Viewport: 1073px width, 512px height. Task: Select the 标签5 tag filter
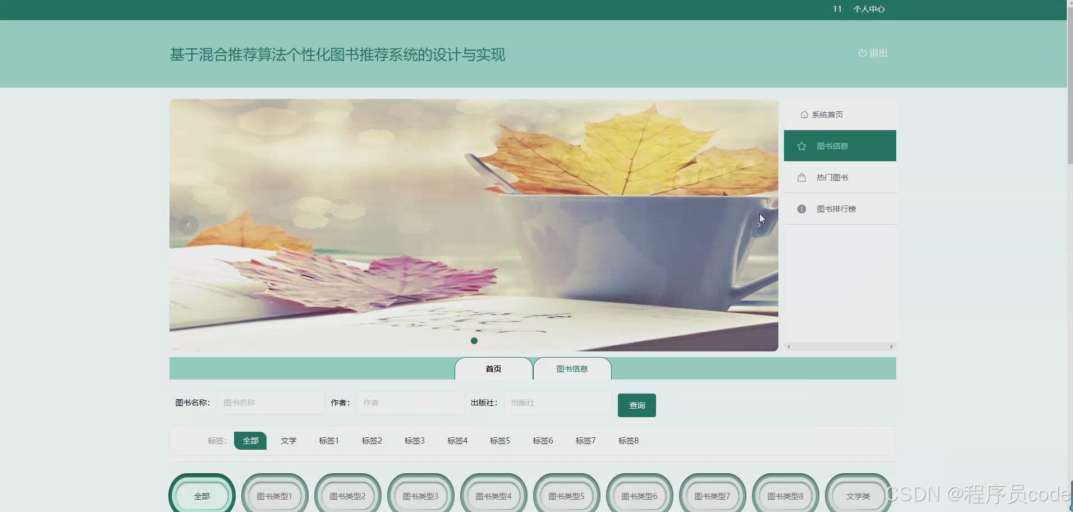pyautogui.click(x=500, y=441)
